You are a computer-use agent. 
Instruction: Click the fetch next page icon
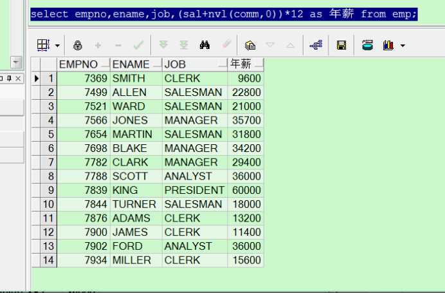(x=163, y=44)
